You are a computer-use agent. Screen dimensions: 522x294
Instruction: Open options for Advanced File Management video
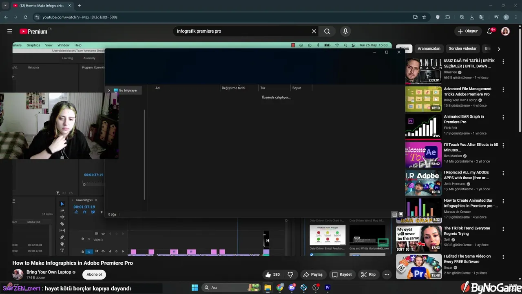503,89
